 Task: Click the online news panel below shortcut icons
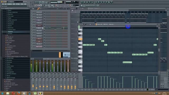coord(90,6)
